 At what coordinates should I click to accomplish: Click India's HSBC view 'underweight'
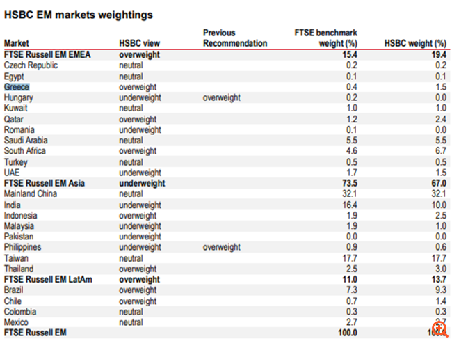tap(140, 205)
